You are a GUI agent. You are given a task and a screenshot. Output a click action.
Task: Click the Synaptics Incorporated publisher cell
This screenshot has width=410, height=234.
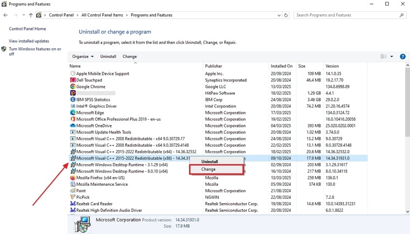(226, 80)
